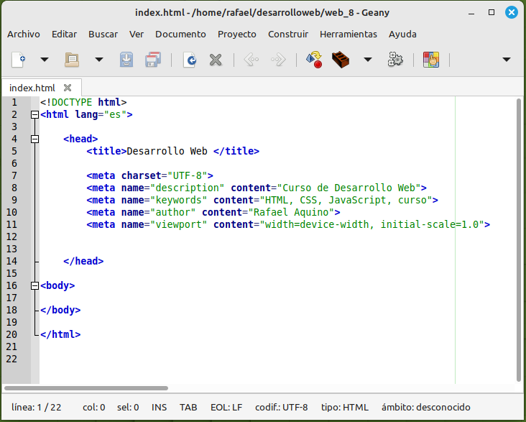Viewport: 526px width, 422px height.
Task: Open the Editar menu
Action: (64, 35)
